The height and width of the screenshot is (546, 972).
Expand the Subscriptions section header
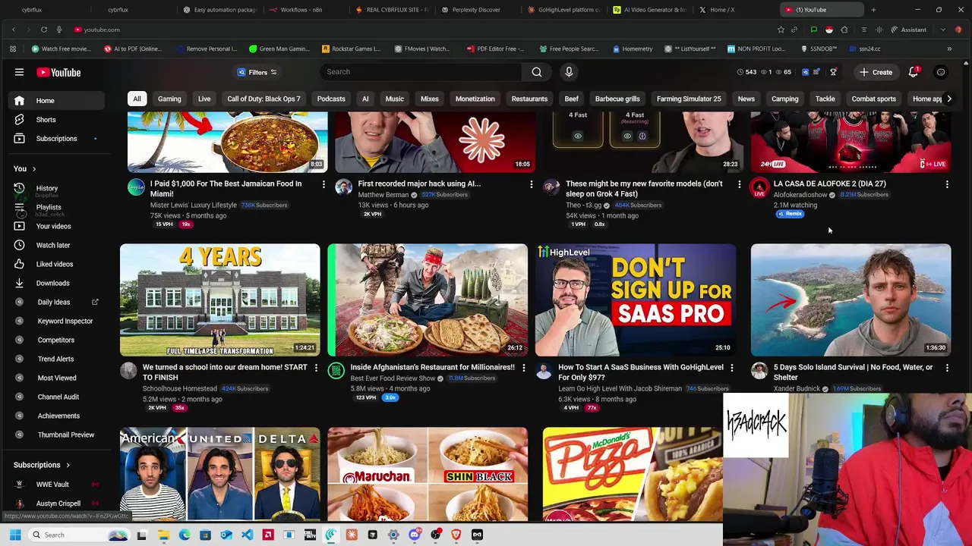coord(42,465)
